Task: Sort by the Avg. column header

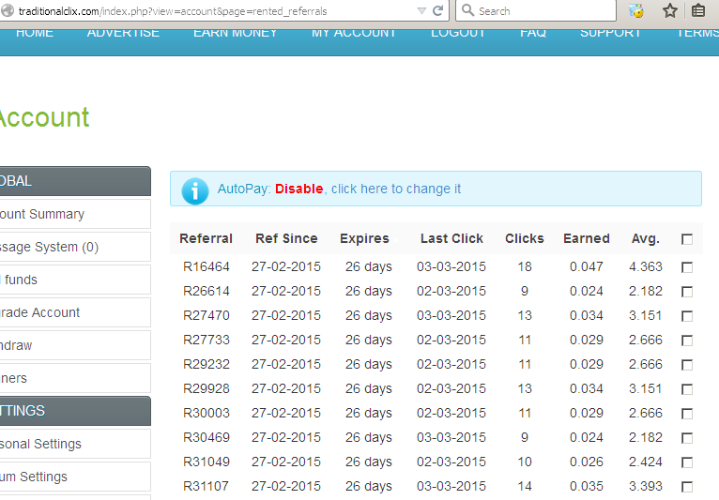Action: (645, 239)
